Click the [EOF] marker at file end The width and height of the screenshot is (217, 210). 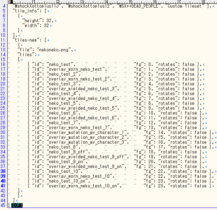pos(17,205)
